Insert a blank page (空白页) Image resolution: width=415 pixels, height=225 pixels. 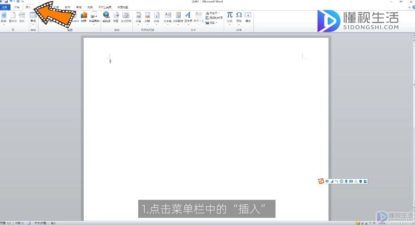tap(13, 17)
